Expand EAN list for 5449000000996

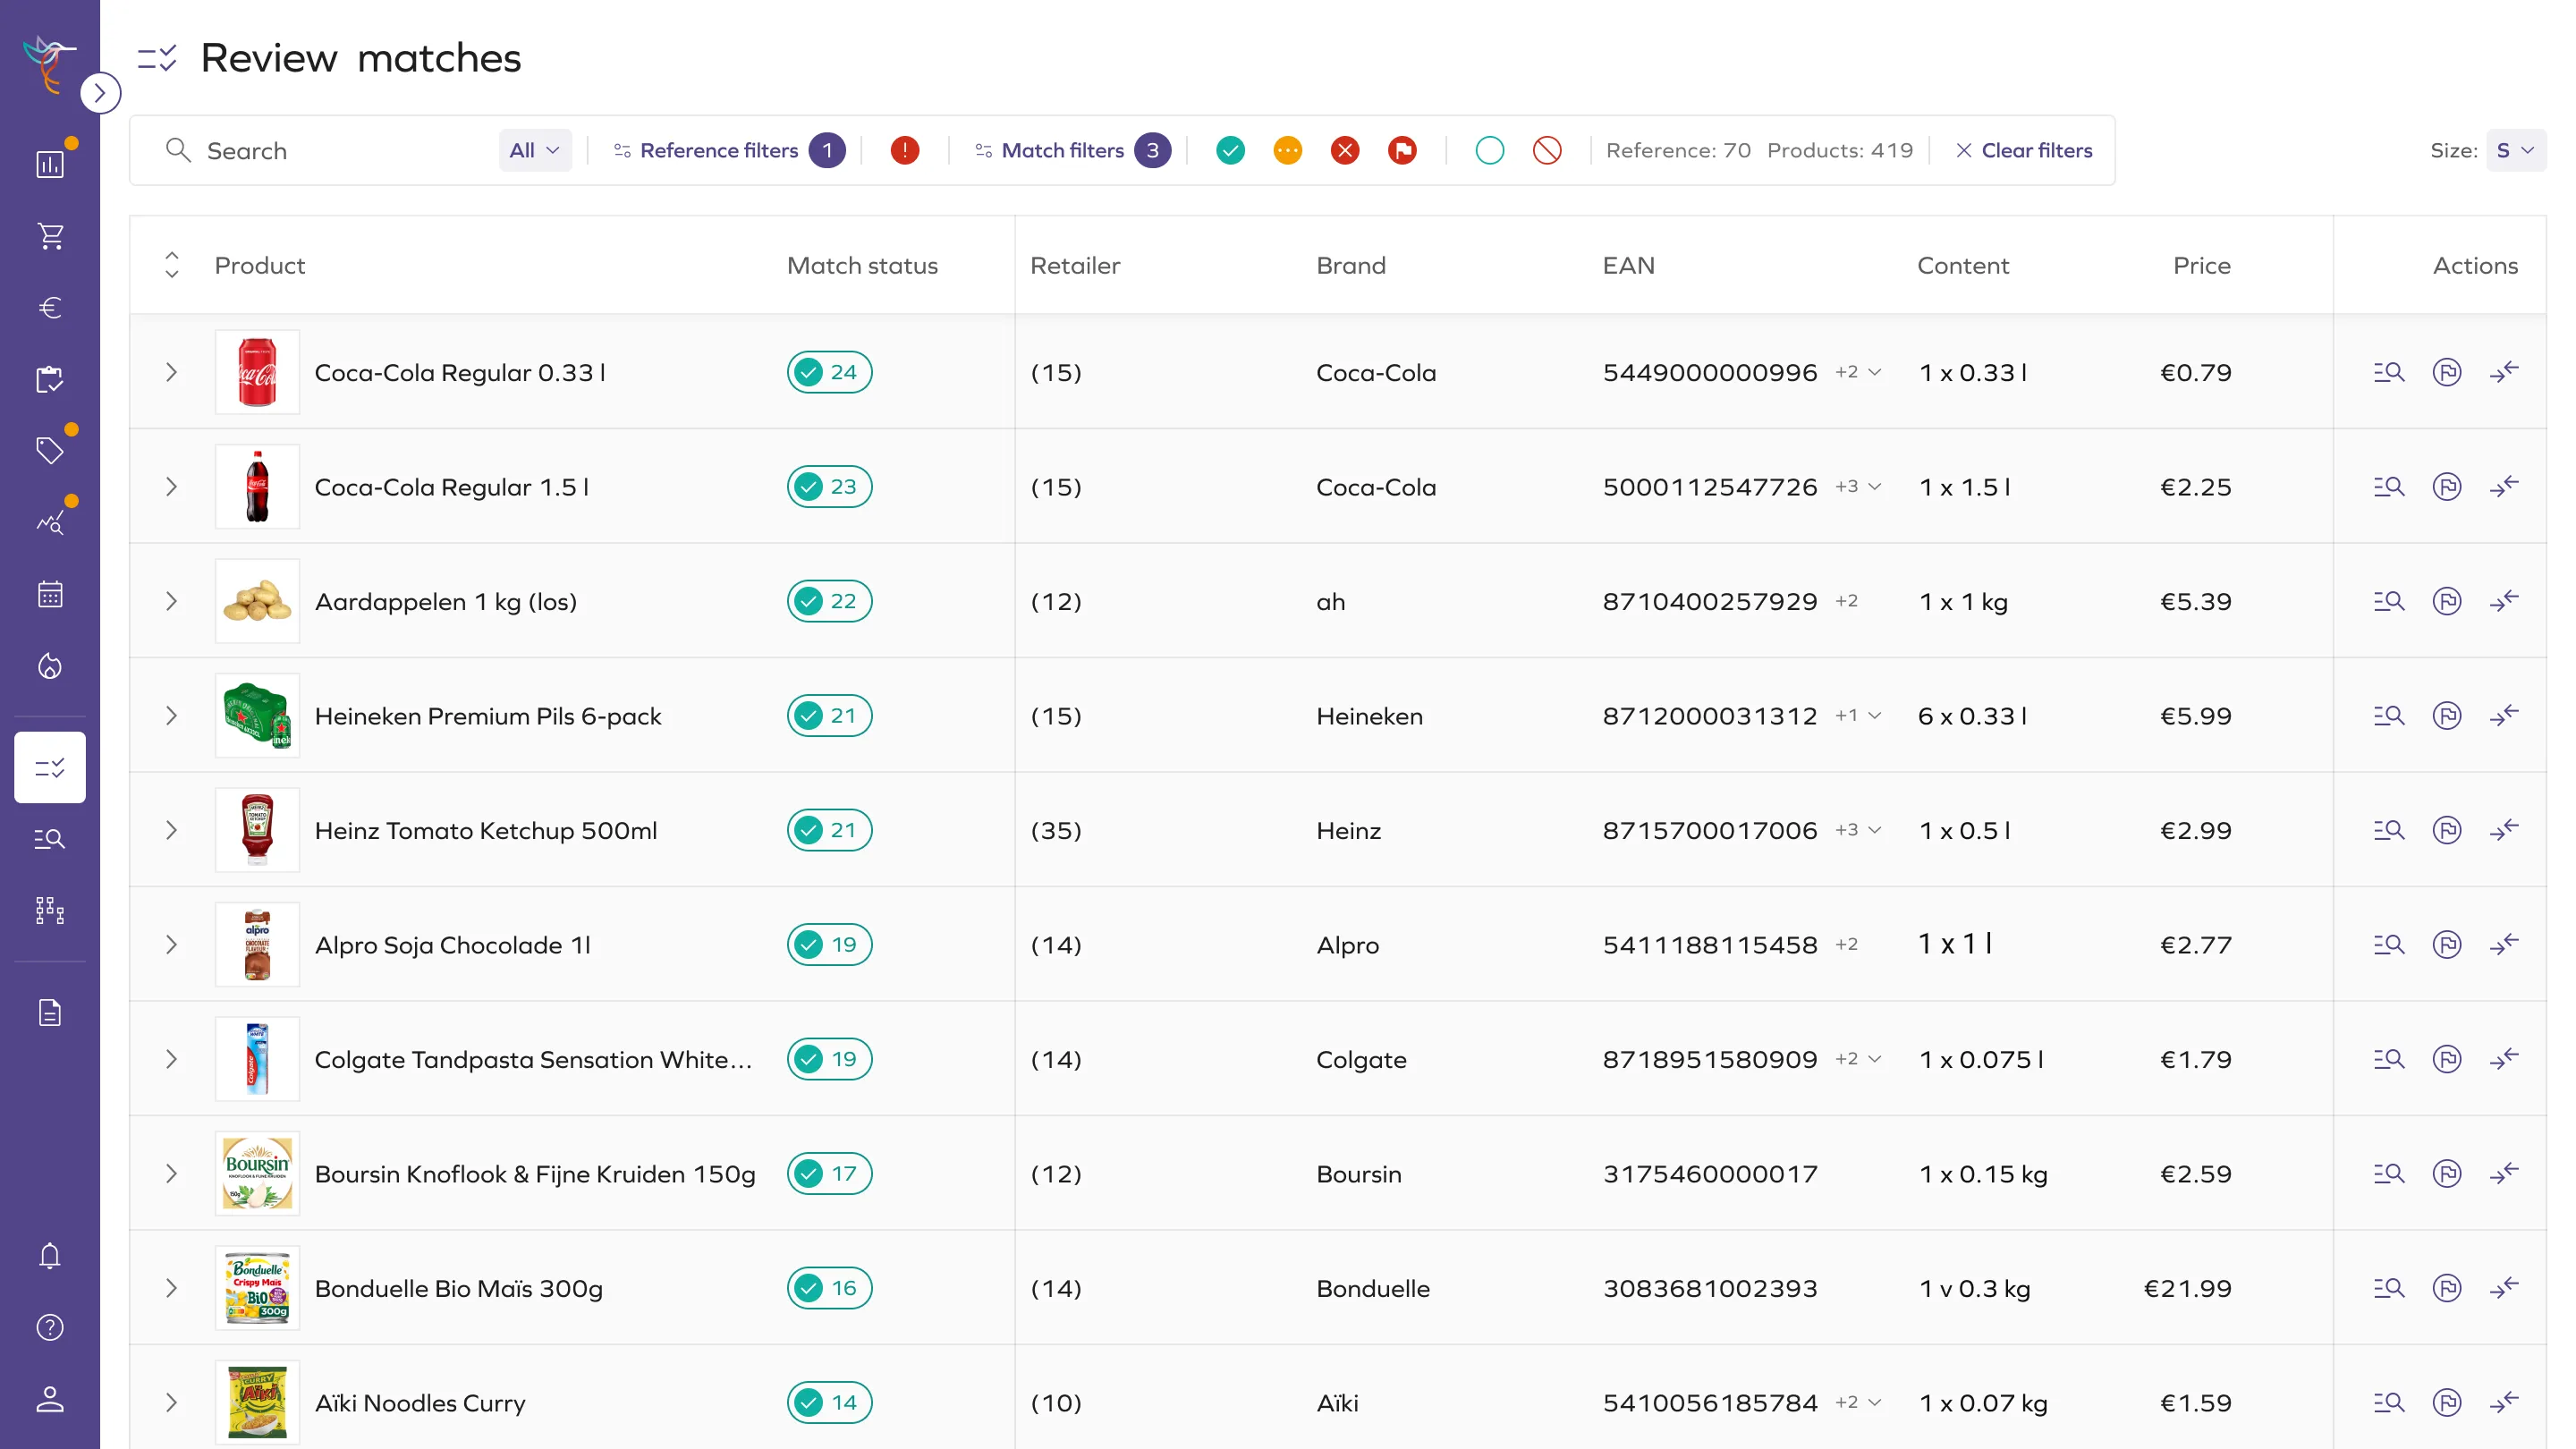(x=1859, y=373)
